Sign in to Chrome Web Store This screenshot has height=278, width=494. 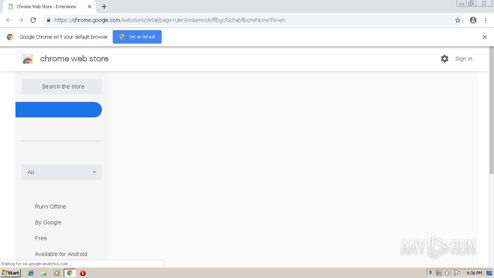[464, 59]
